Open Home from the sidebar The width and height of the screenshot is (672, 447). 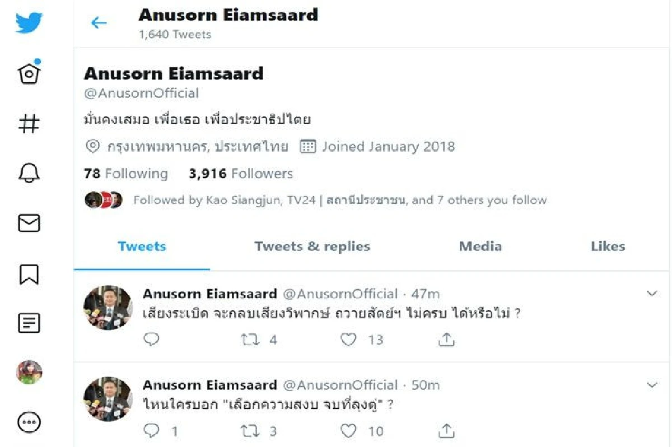click(x=29, y=73)
